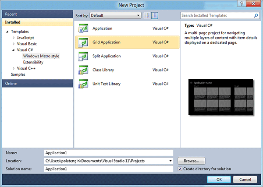Screen dimensions: 263x187
Task: Click the Split Application template icon
Action: point(83,56)
